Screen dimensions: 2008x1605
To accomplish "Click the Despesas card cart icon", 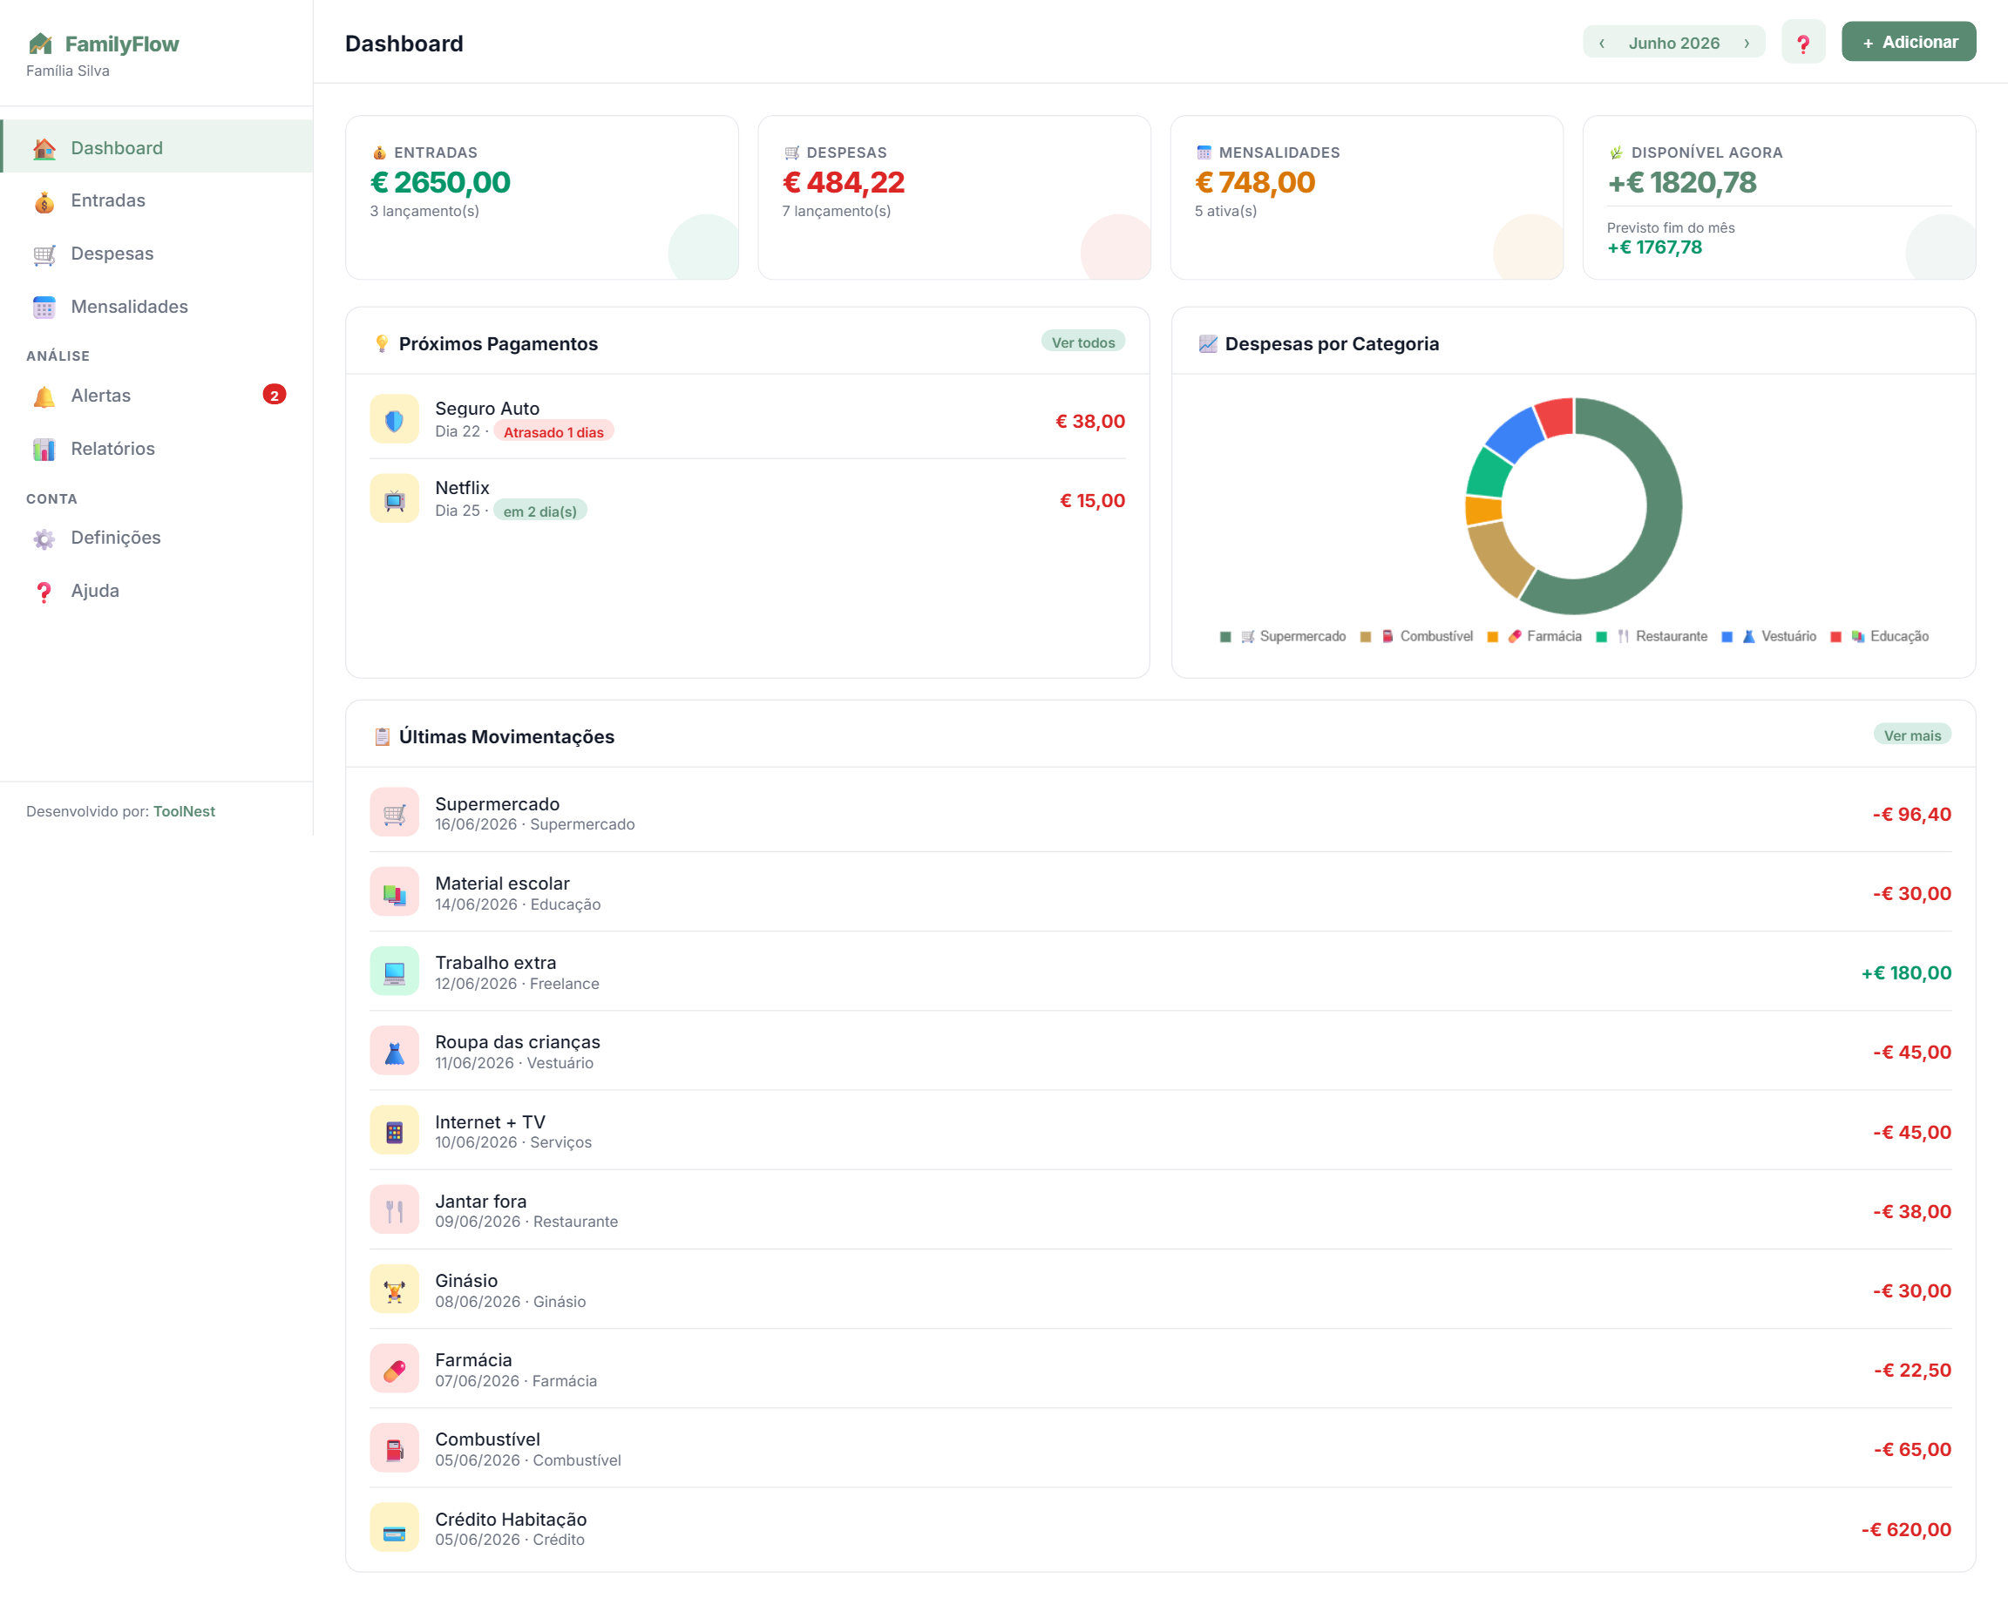I will (791, 152).
